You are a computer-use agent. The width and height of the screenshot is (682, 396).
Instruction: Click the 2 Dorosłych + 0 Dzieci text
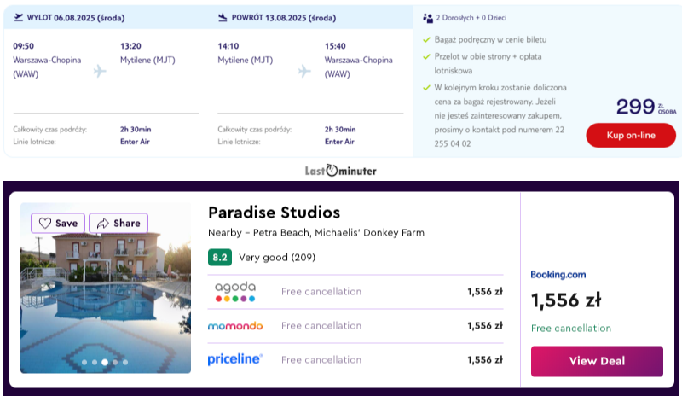pyautogui.click(x=471, y=18)
